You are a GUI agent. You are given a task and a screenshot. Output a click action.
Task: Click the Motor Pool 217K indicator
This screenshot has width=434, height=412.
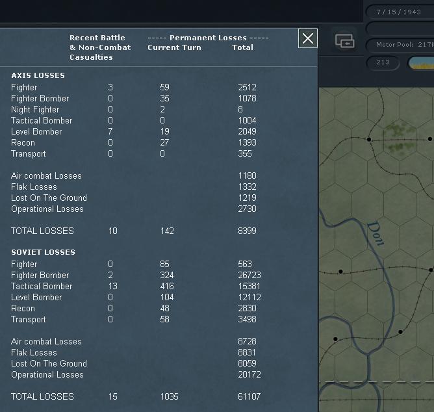400,45
